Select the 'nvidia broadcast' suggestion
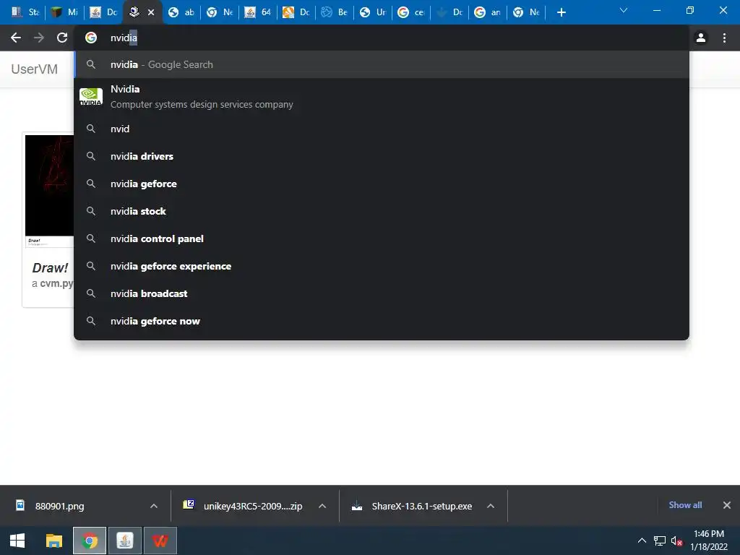 (x=382, y=293)
